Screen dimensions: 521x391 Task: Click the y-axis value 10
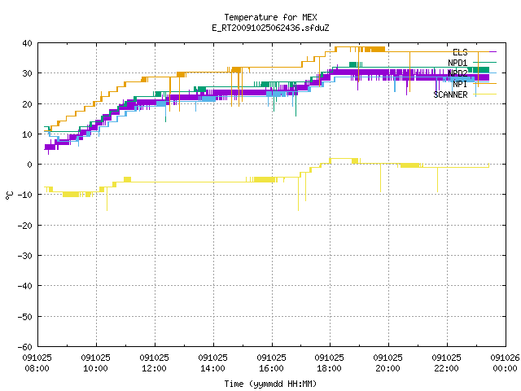click(x=27, y=134)
